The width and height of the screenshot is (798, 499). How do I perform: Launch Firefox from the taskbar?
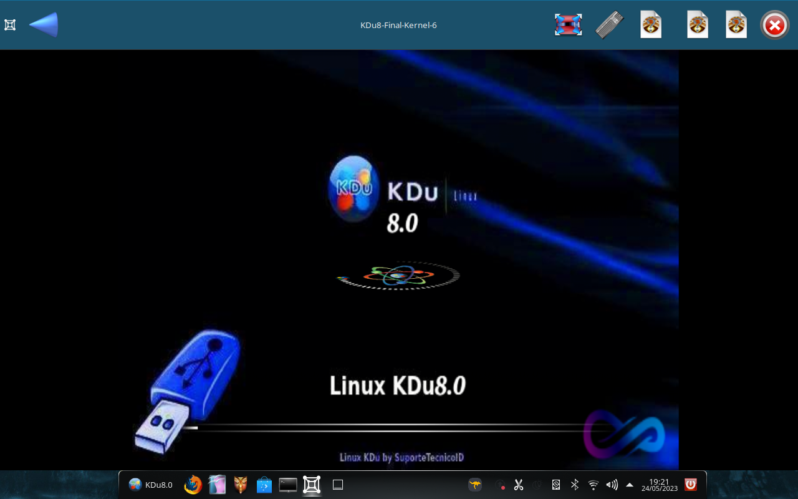pyautogui.click(x=193, y=485)
